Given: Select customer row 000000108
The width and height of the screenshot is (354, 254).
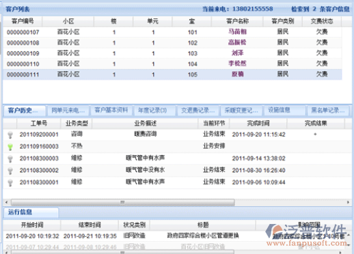Looking at the screenshot, I should 172,42.
